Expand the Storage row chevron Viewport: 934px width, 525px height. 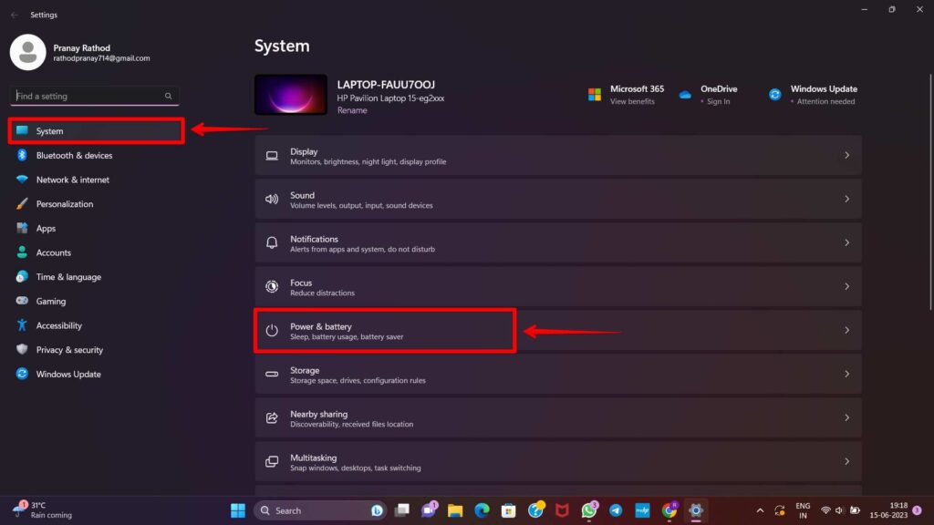(x=846, y=374)
